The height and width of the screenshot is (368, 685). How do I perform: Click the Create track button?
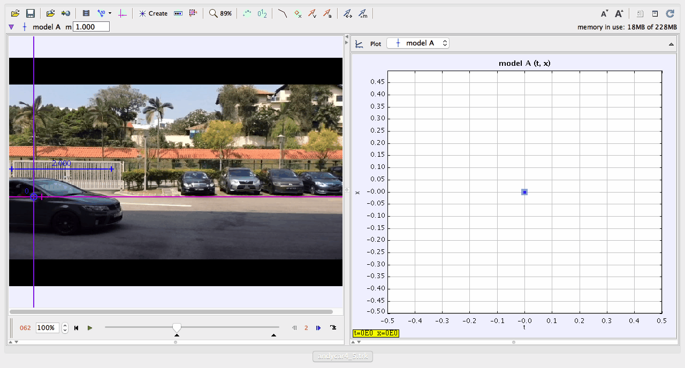[x=153, y=13]
